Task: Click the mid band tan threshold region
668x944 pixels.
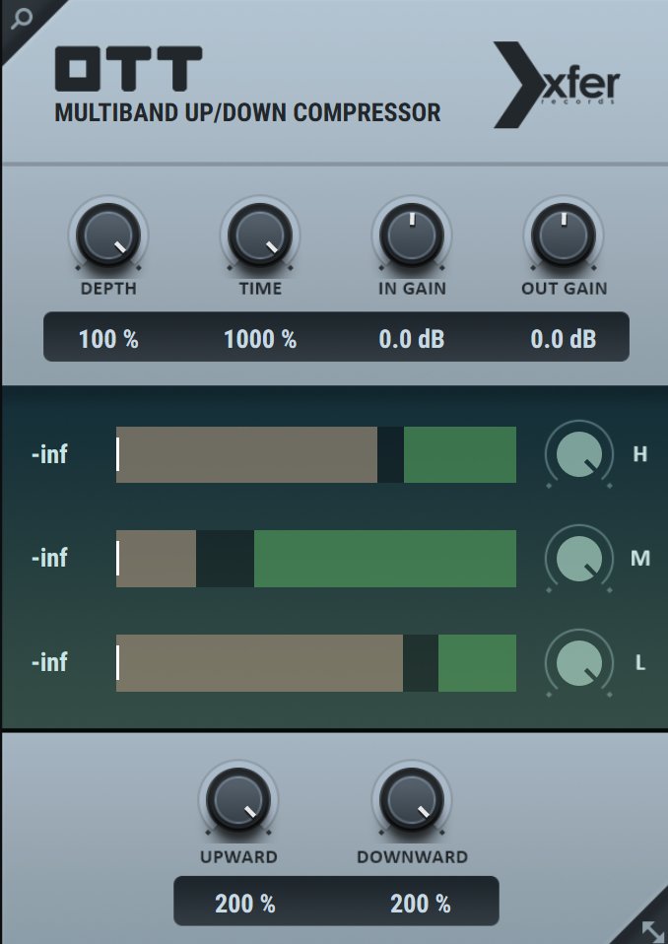Action: click(x=156, y=559)
